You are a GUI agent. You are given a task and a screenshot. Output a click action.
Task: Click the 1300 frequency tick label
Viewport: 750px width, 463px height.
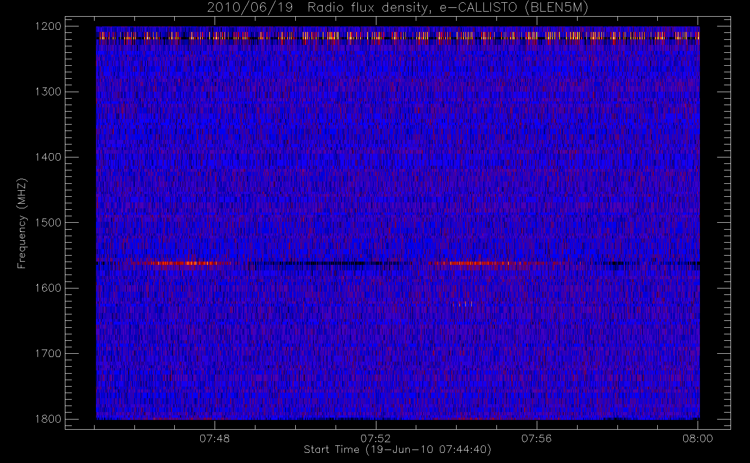click(x=49, y=92)
